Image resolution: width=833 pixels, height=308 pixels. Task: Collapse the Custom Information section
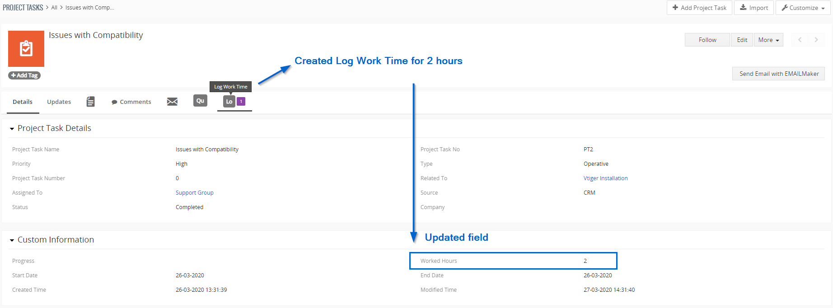12,240
